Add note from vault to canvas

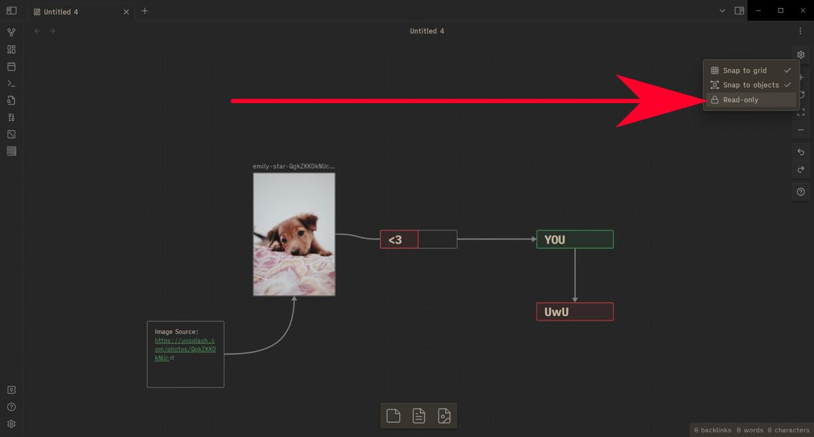[x=419, y=416]
